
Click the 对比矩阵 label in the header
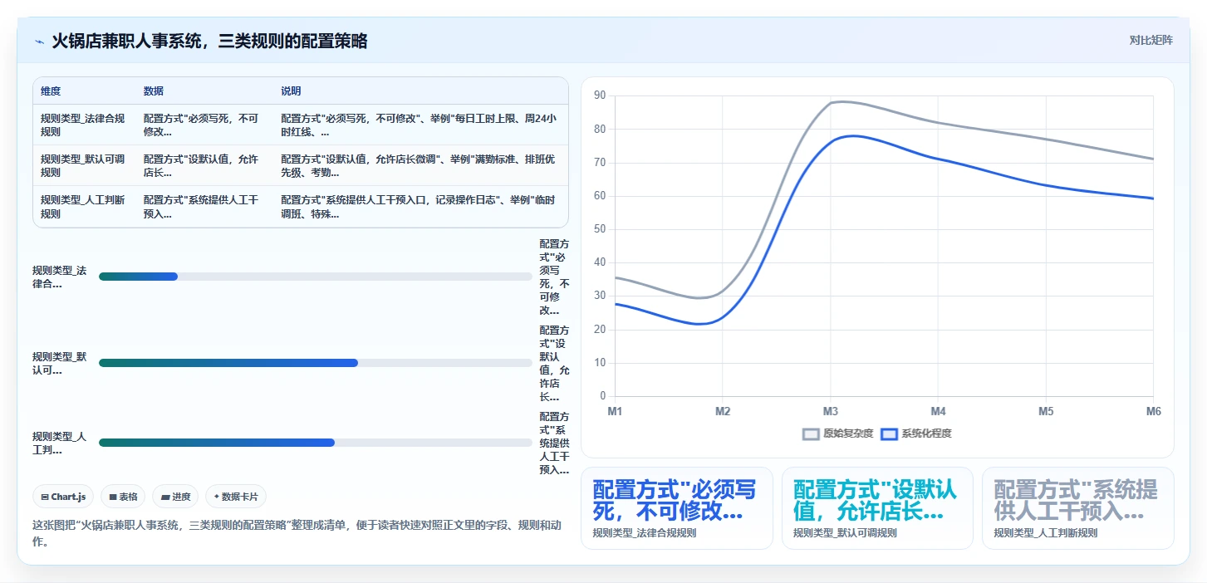click(x=1151, y=40)
